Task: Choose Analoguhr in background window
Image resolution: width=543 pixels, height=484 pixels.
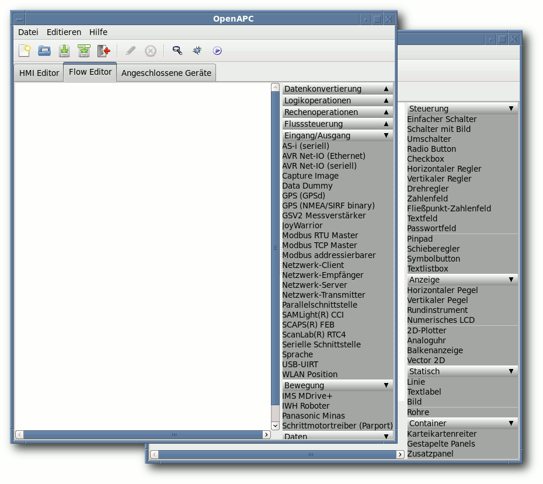Action: (426, 341)
